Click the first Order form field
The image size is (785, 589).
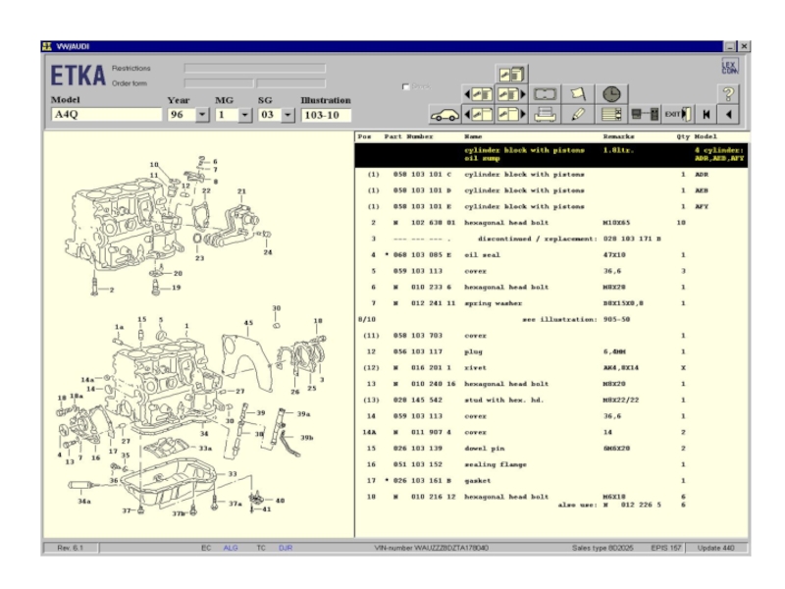pyautogui.click(x=219, y=83)
